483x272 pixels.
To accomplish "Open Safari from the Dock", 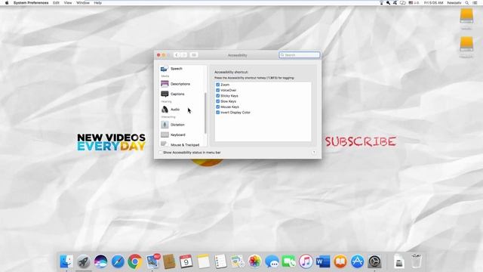I will [x=118, y=261].
